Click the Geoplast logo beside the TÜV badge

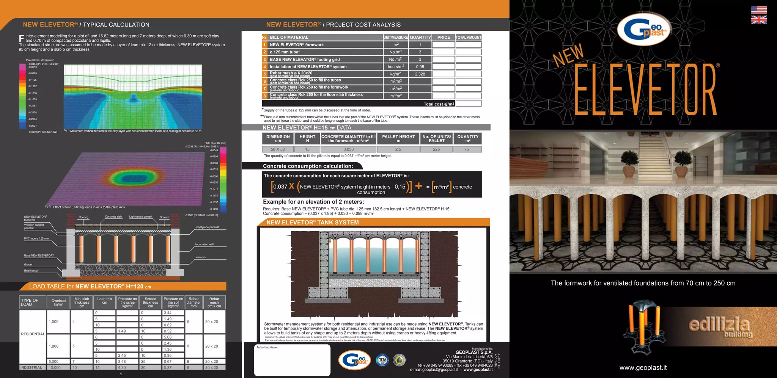pos(354,360)
